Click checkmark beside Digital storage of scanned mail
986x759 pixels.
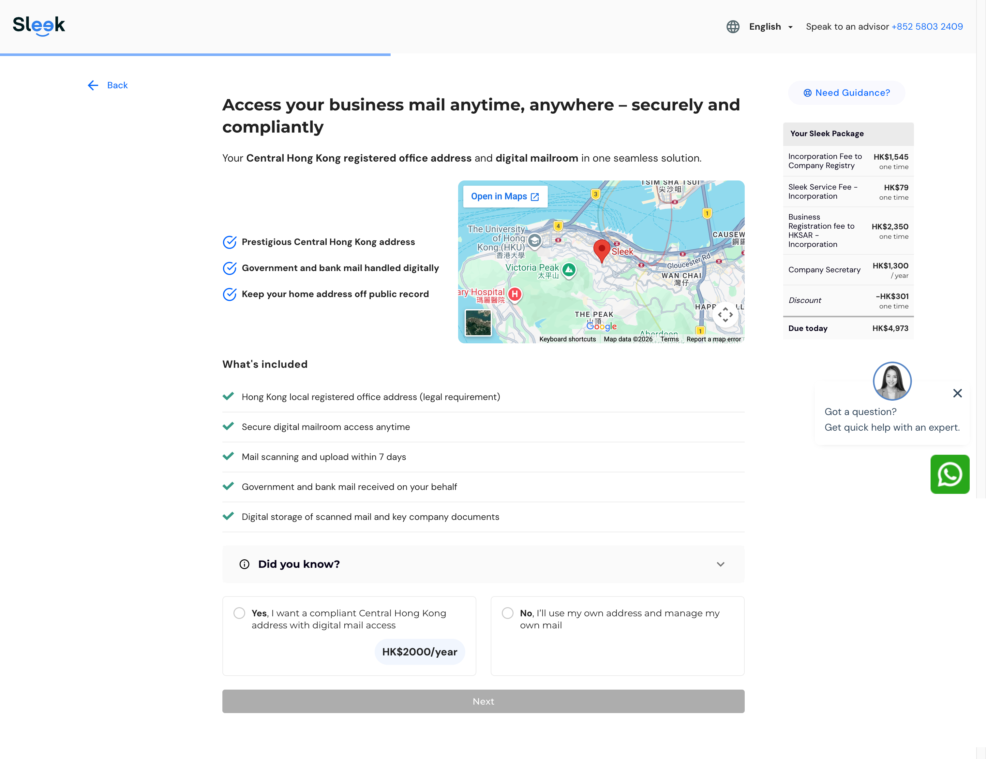229,516
